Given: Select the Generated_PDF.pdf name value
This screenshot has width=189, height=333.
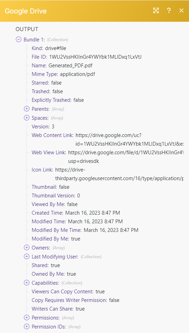Looking at the screenshot, I should click(x=71, y=66).
